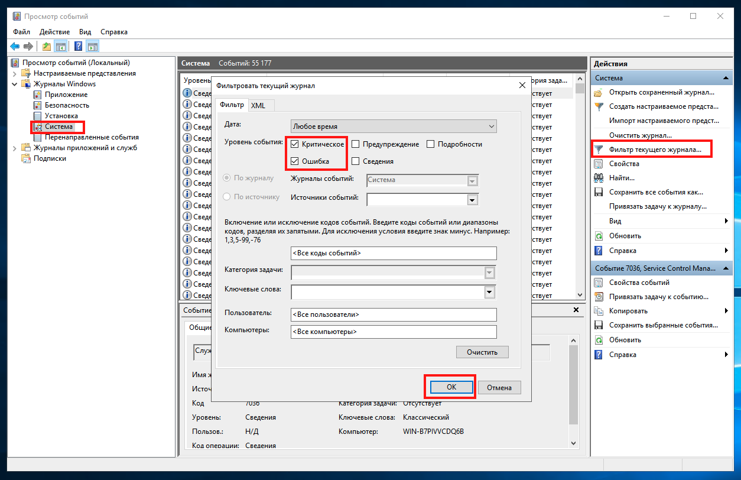The image size is (741, 480).
Task: Refresh the log via the Обновить icon
Action: tap(599, 235)
